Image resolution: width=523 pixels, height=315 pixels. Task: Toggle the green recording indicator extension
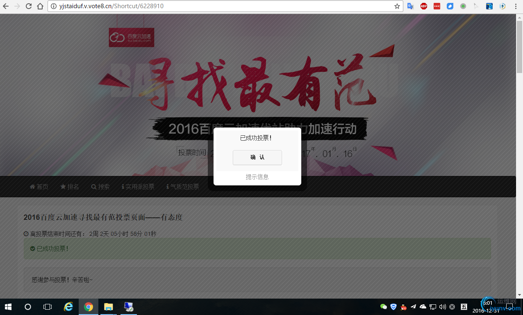463,6
